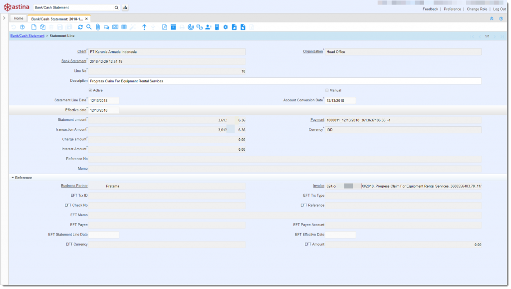The width and height of the screenshot is (511, 289).
Task: Open the Chat speech bubble icon
Action: click(x=106, y=27)
